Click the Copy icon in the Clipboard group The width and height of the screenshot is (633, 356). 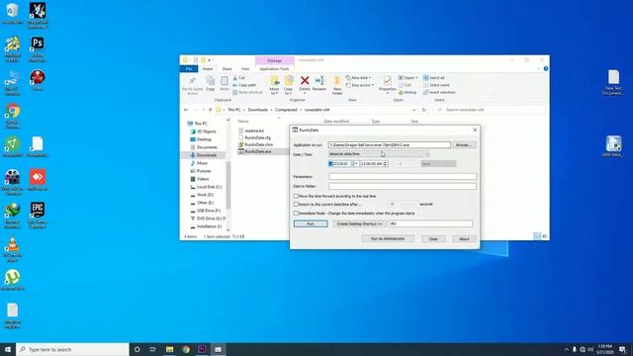pos(211,82)
